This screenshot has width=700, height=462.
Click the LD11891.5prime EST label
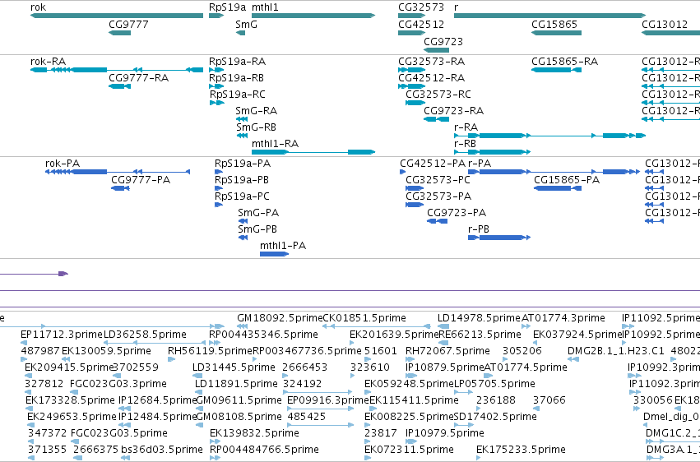pos(236,384)
